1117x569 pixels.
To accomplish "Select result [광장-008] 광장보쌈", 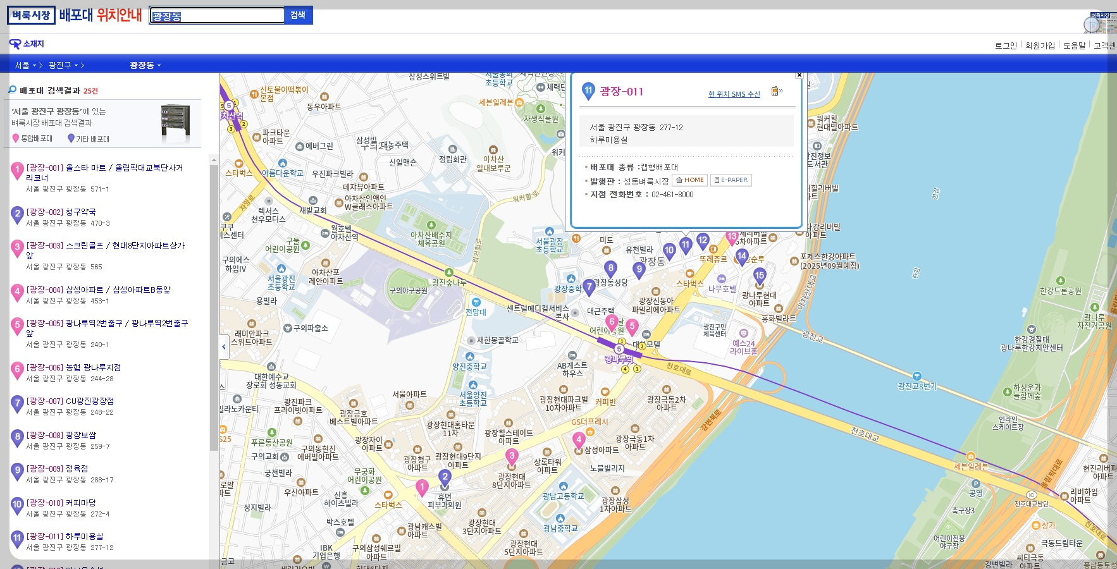I will pos(61,435).
